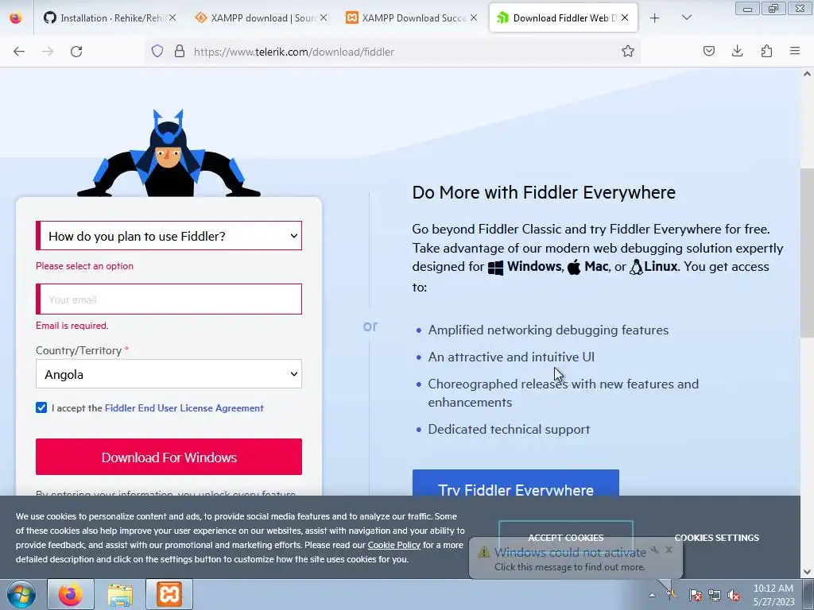Open Cookies Settings in the banner

coord(717,538)
